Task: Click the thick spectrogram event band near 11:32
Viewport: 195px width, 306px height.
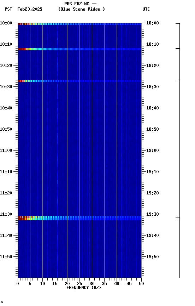Action: click(x=79, y=218)
